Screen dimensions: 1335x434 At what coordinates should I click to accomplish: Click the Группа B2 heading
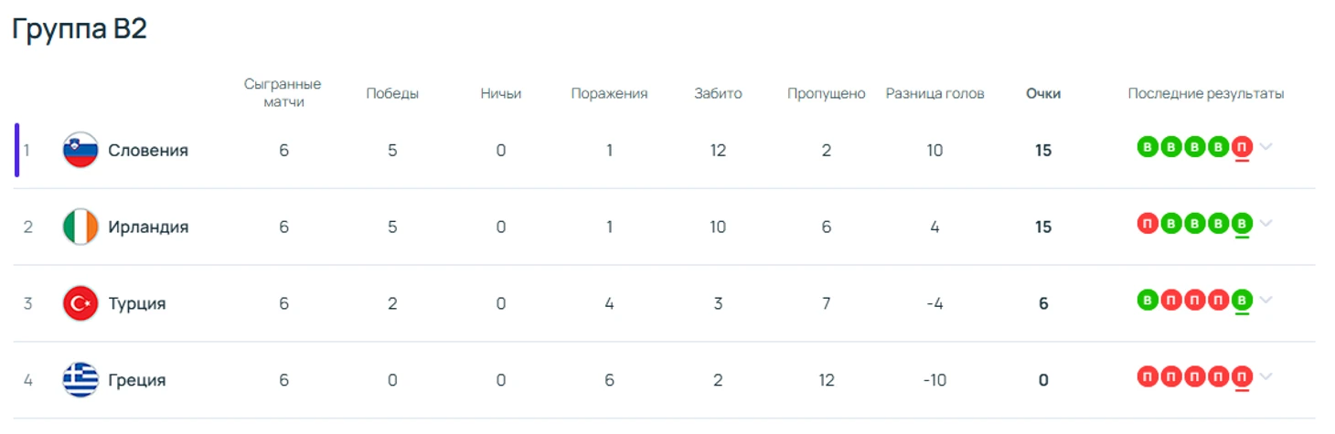pos(80,29)
